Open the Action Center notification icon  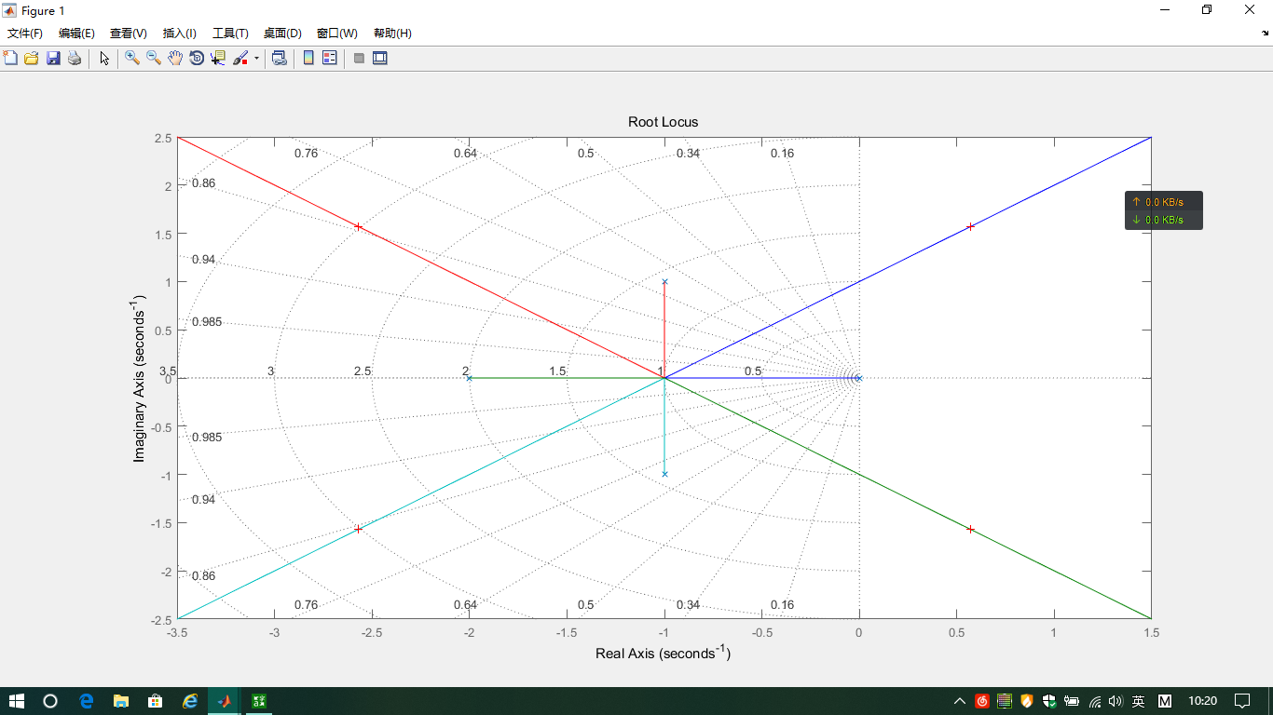[1242, 701]
